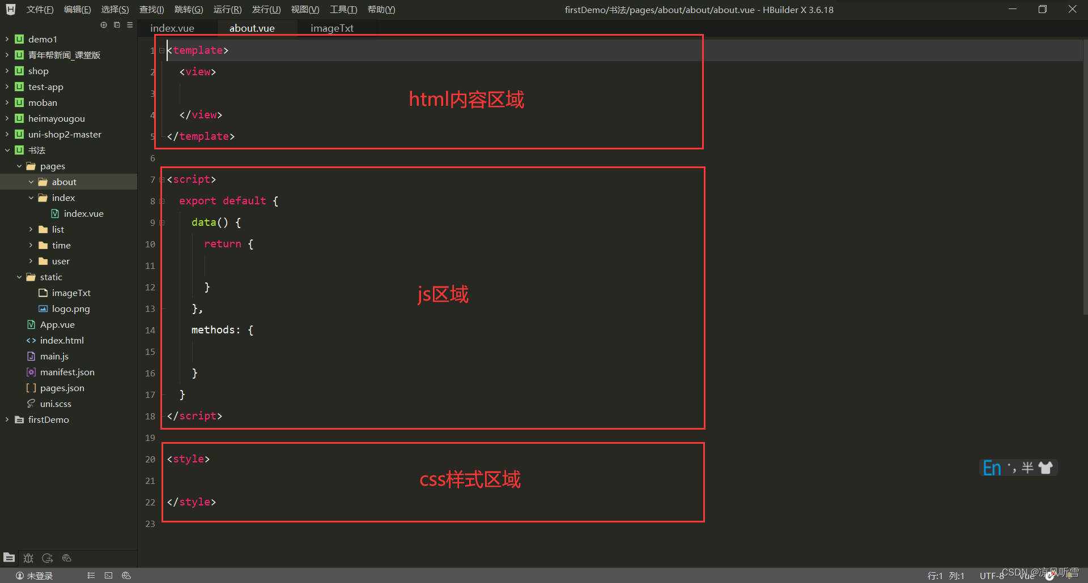Expand the user folder
Viewport: 1088px width, 583px height.
(x=31, y=261)
